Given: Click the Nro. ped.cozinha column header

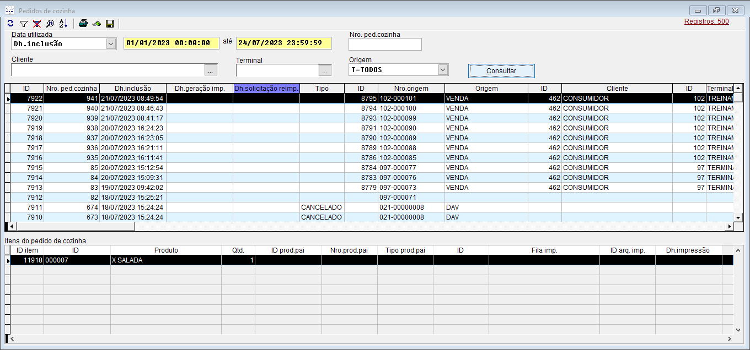Looking at the screenshot, I should [72, 89].
